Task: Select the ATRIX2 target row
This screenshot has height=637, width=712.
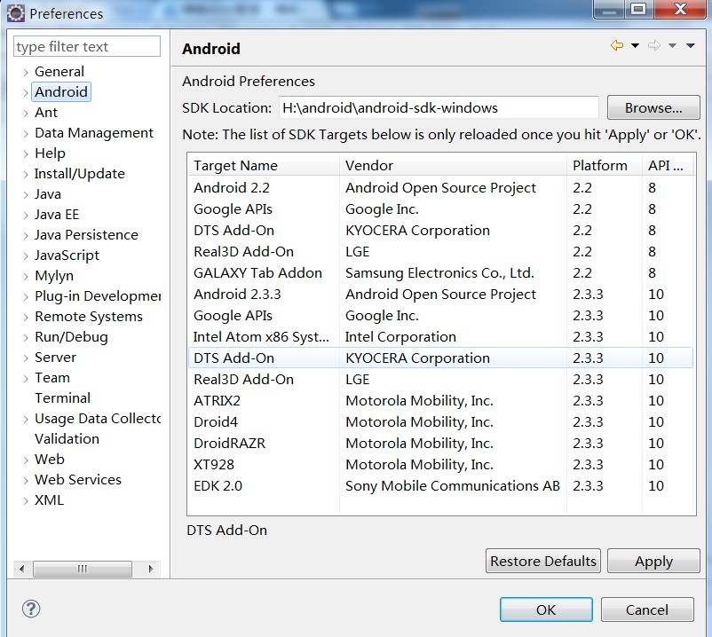Action: pos(440,401)
